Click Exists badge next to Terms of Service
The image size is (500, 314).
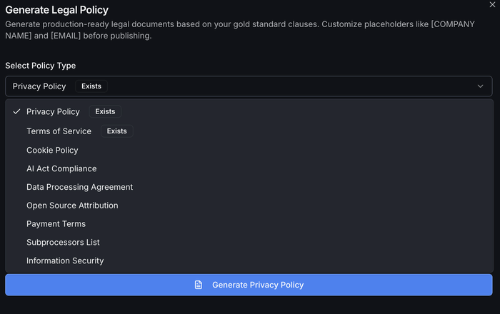click(x=116, y=131)
